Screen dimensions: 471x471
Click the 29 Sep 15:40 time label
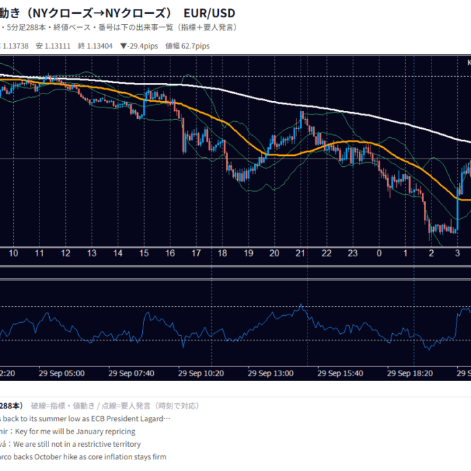(x=340, y=373)
